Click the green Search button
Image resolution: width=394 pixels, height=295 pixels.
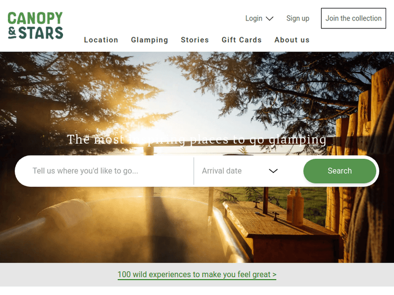click(340, 171)
